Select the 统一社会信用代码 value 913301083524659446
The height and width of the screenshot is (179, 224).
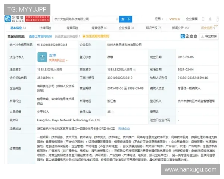click(52, 45)
